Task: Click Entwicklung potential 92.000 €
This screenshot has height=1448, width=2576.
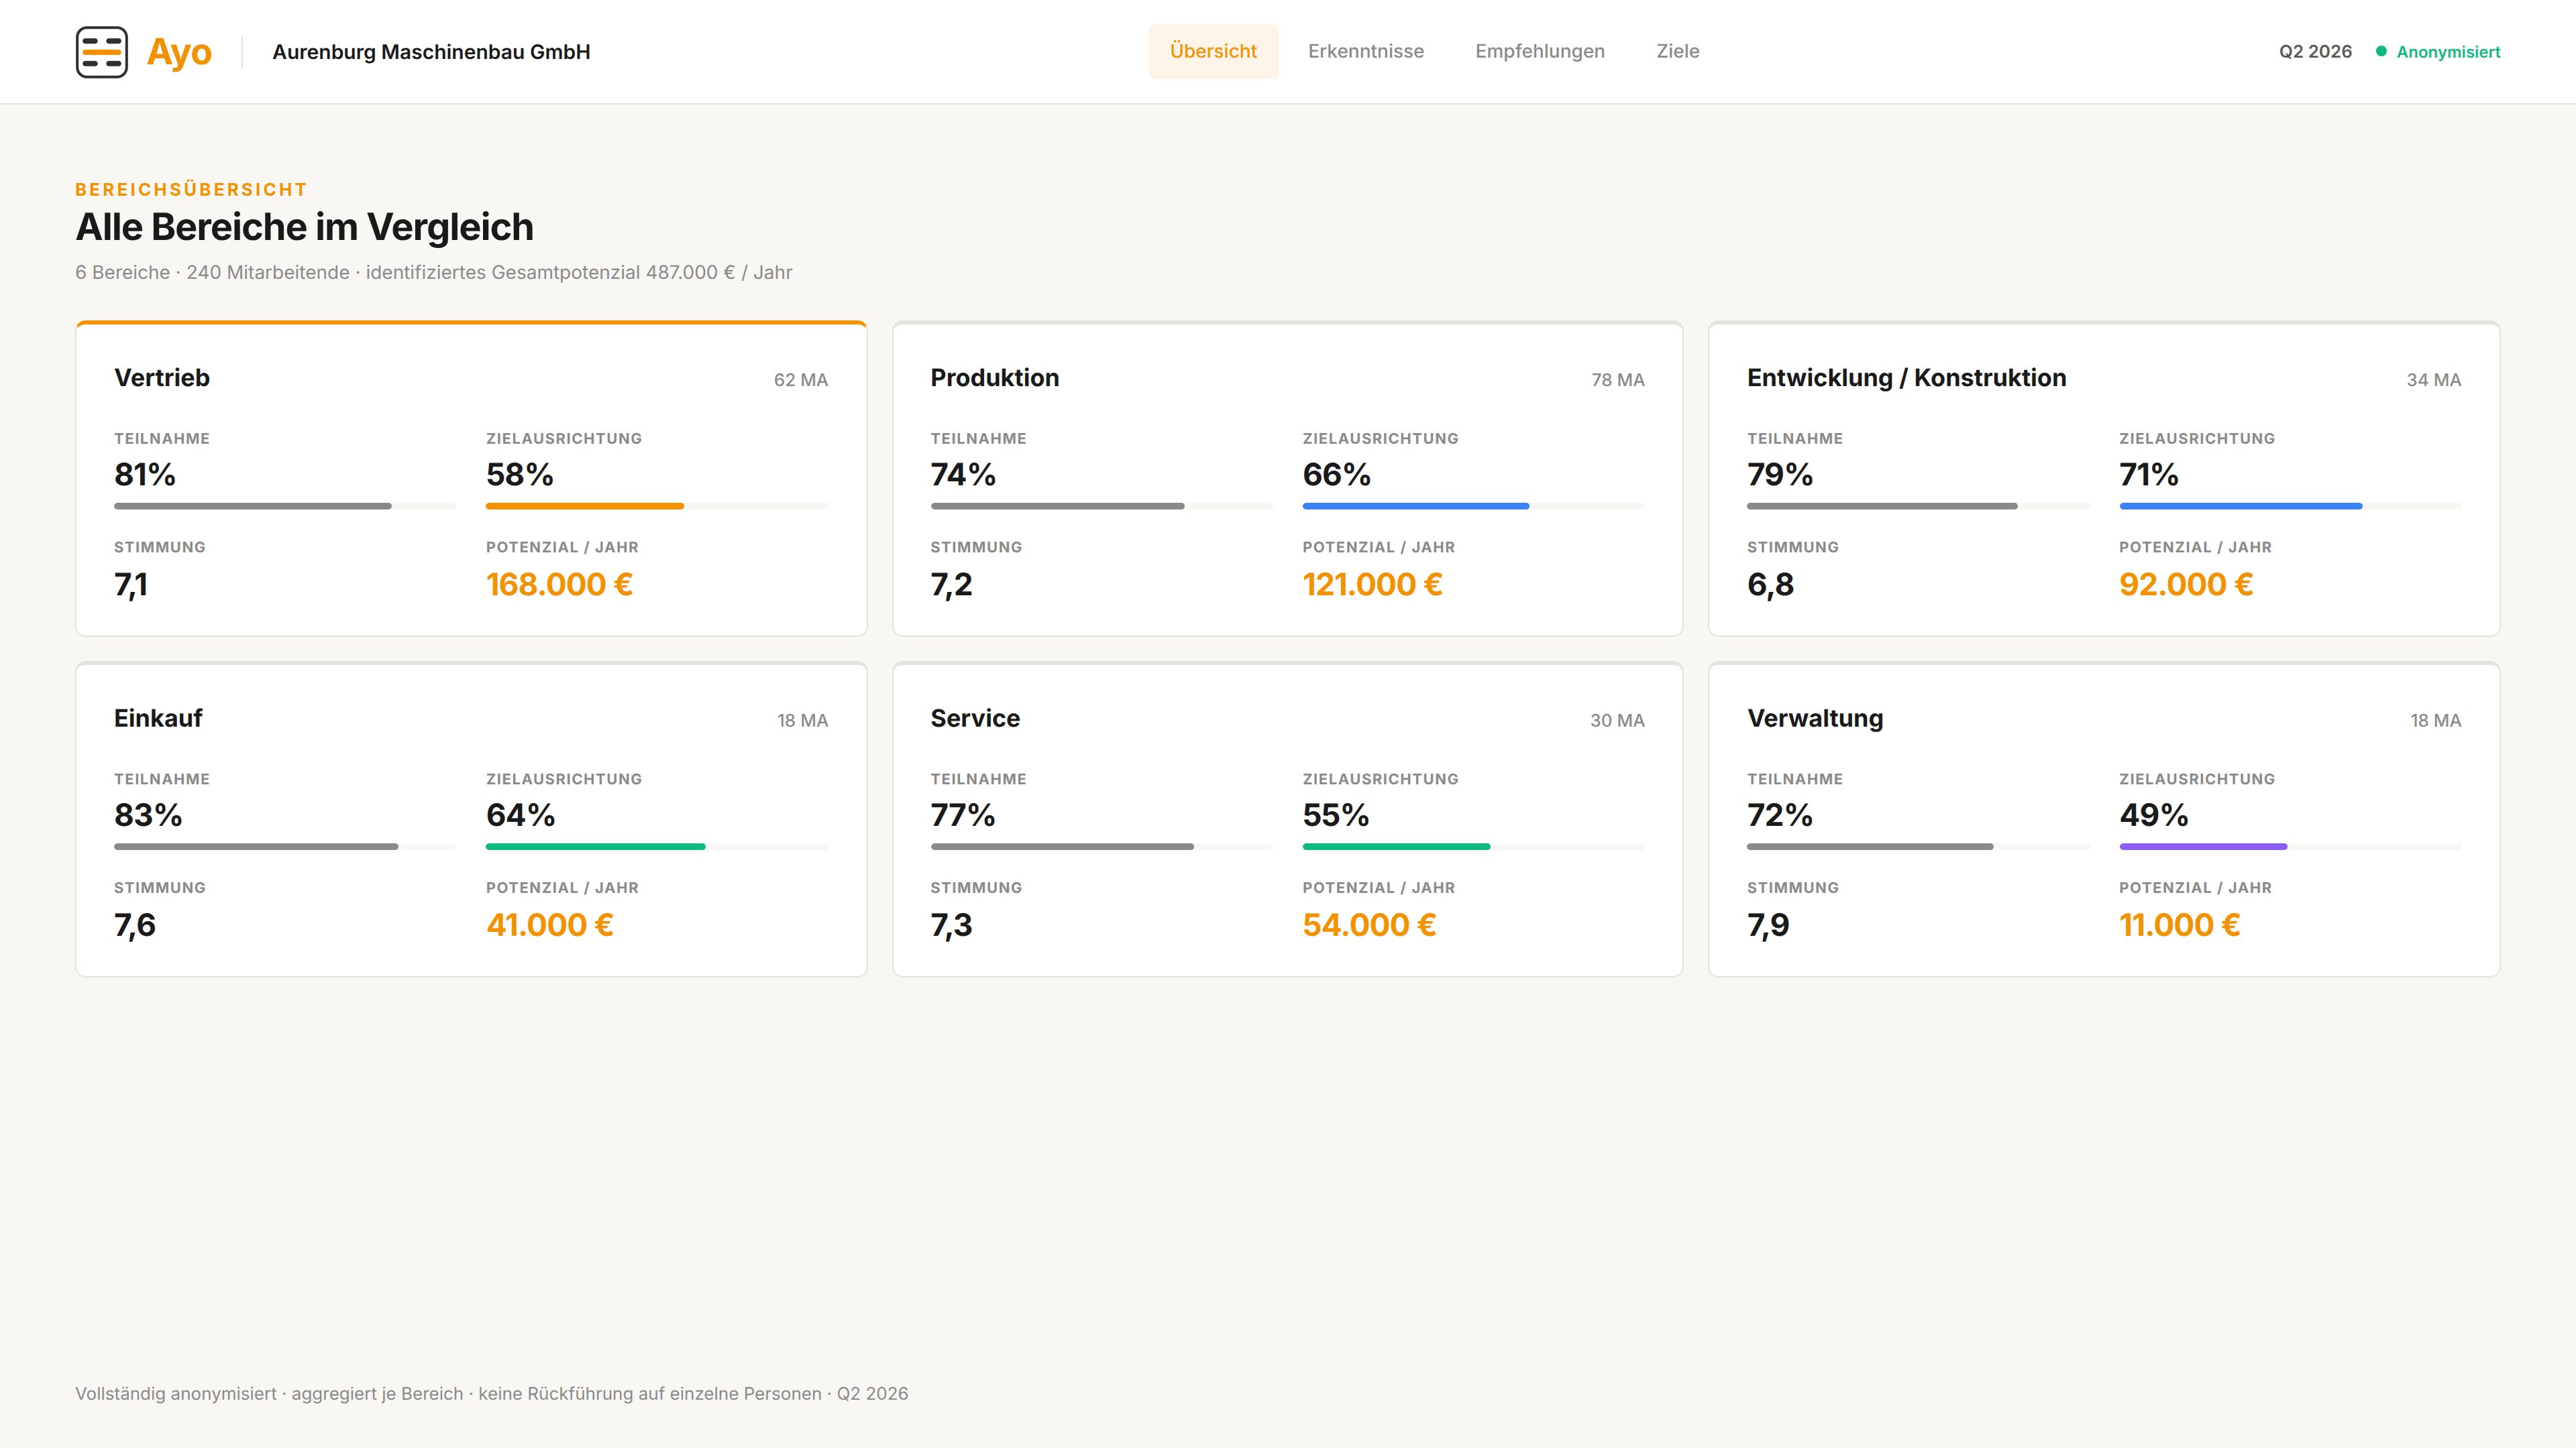Action: pos(2186,585)
